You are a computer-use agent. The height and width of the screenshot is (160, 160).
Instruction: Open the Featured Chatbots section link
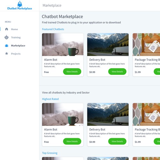point(53,29)
